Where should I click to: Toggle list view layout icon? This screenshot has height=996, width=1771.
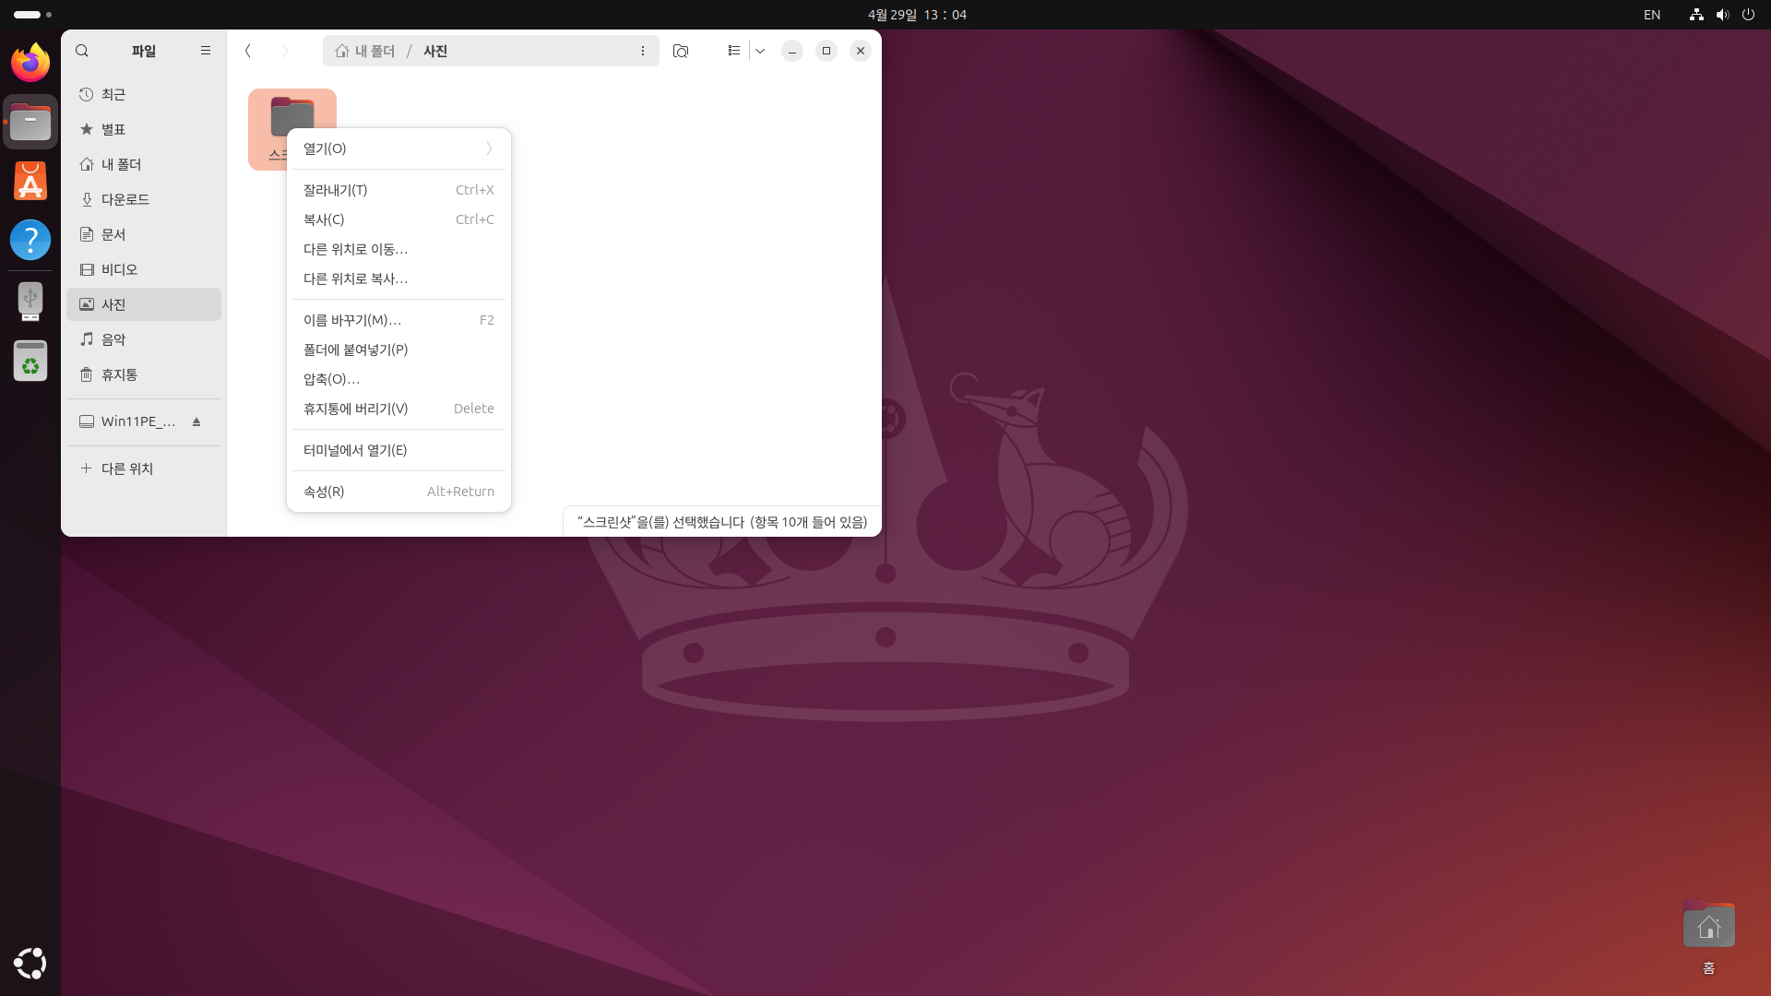(x=733, y=51)
